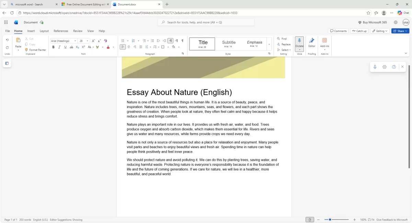Open the Editing mode dropdown
The height and width of the screenshot is (223, 412).
pos(380,31)
